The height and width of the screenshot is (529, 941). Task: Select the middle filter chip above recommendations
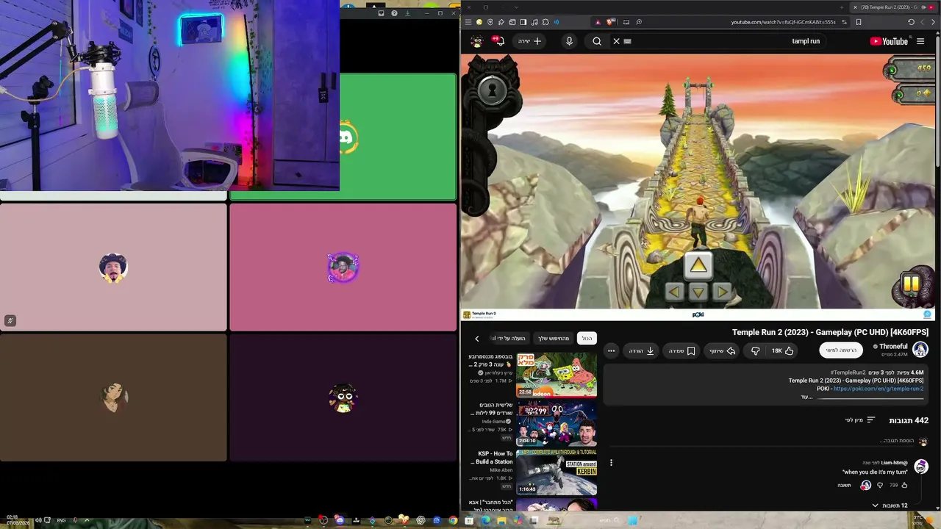pos(554,338)
